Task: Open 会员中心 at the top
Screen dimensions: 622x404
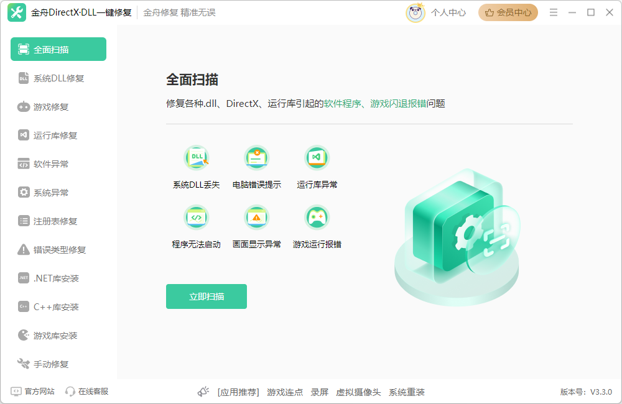Action: (508, 12)
